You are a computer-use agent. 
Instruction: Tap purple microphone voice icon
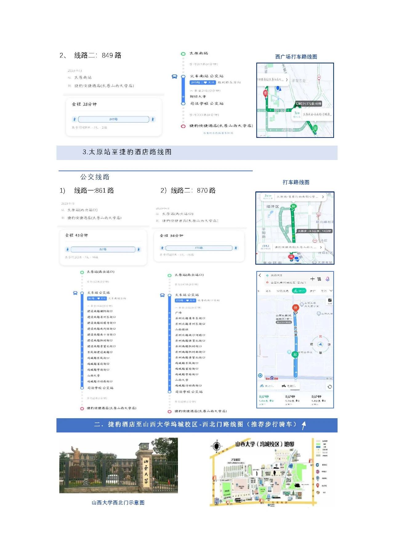328,279
